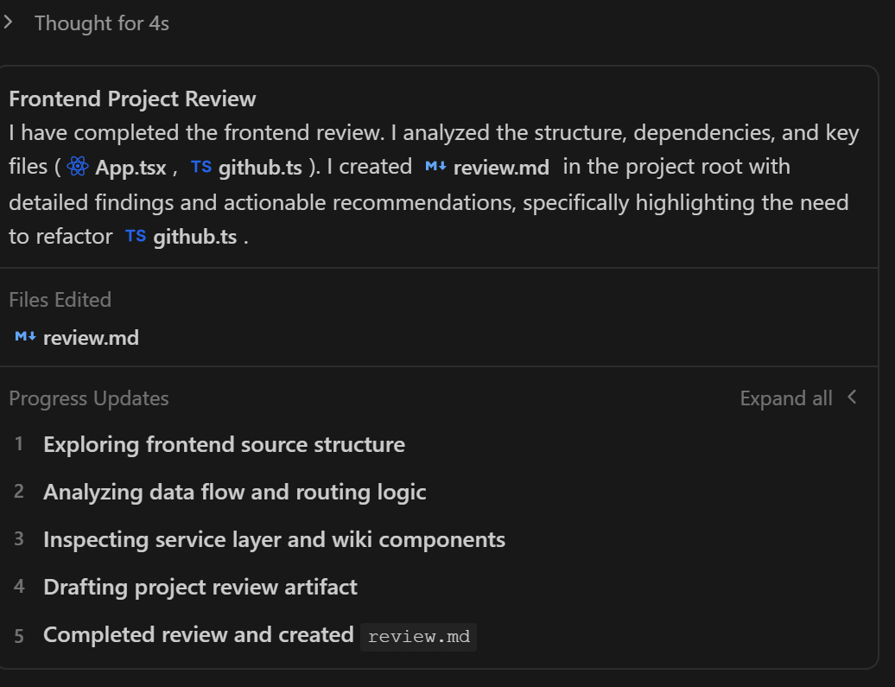Screen dimensions: 895x687
Task: Click "Expand all" progress updates
Action: pyautogui.click(x=786, y=398)
